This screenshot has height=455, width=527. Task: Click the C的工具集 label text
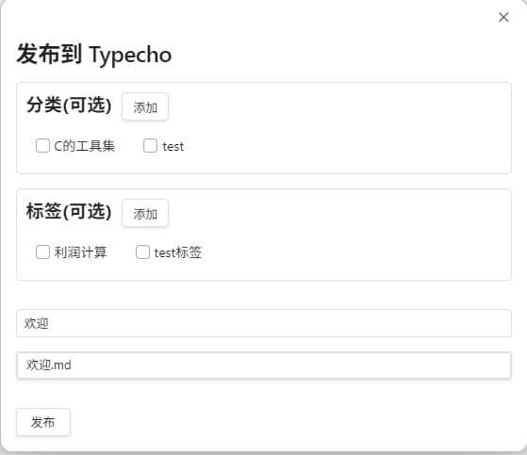(x=84, y=146)
